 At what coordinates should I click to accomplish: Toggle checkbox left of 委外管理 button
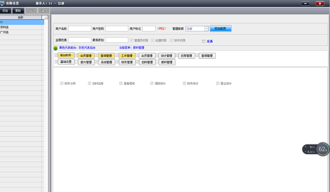pyautogui.click(x=76, y=62)
